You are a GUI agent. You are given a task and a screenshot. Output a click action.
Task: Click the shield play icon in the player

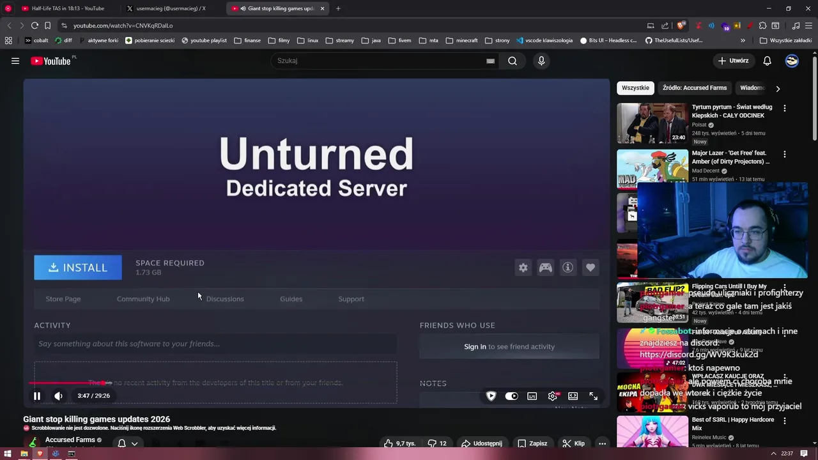[x=491, y=396]
